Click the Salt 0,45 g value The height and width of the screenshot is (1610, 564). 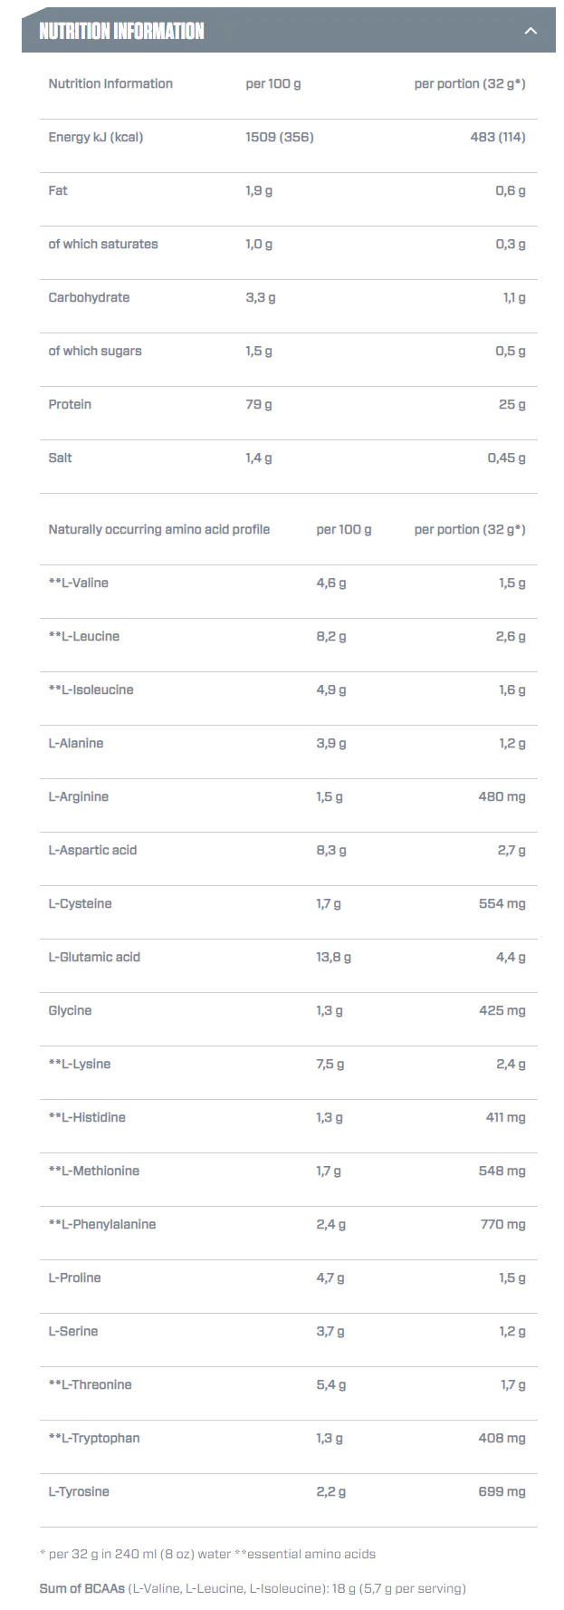[x=507, y=458]
